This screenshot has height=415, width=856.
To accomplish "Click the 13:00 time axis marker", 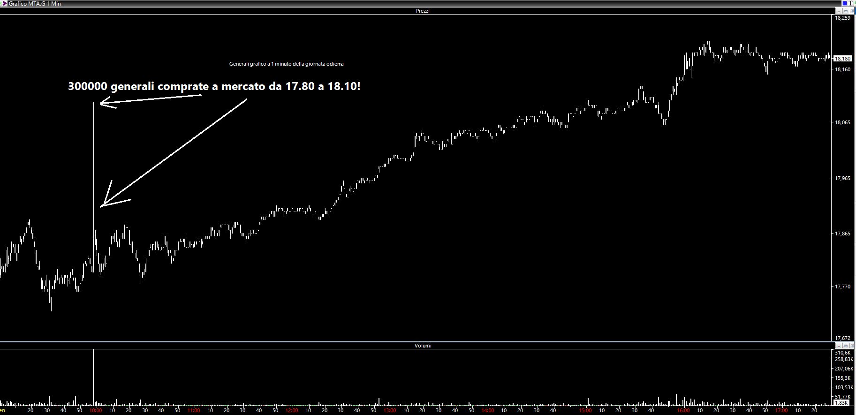I will click(x=389, y=410).
